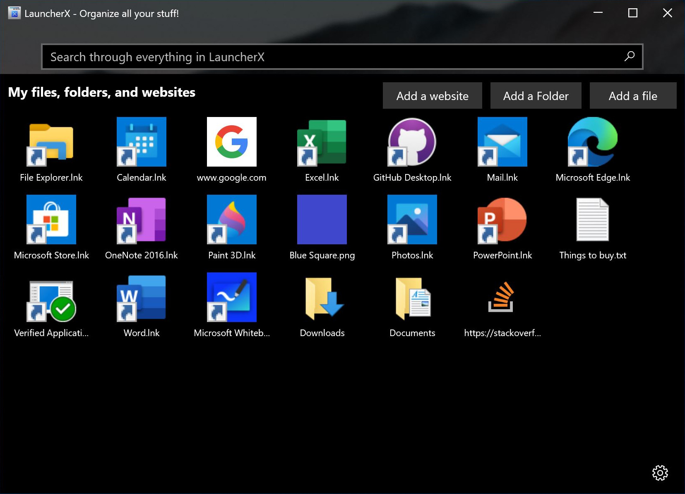The height and width of the screenshot is (494, 685).
Task: Minimize the LauncherX window
Action: (x=598, y=13)
